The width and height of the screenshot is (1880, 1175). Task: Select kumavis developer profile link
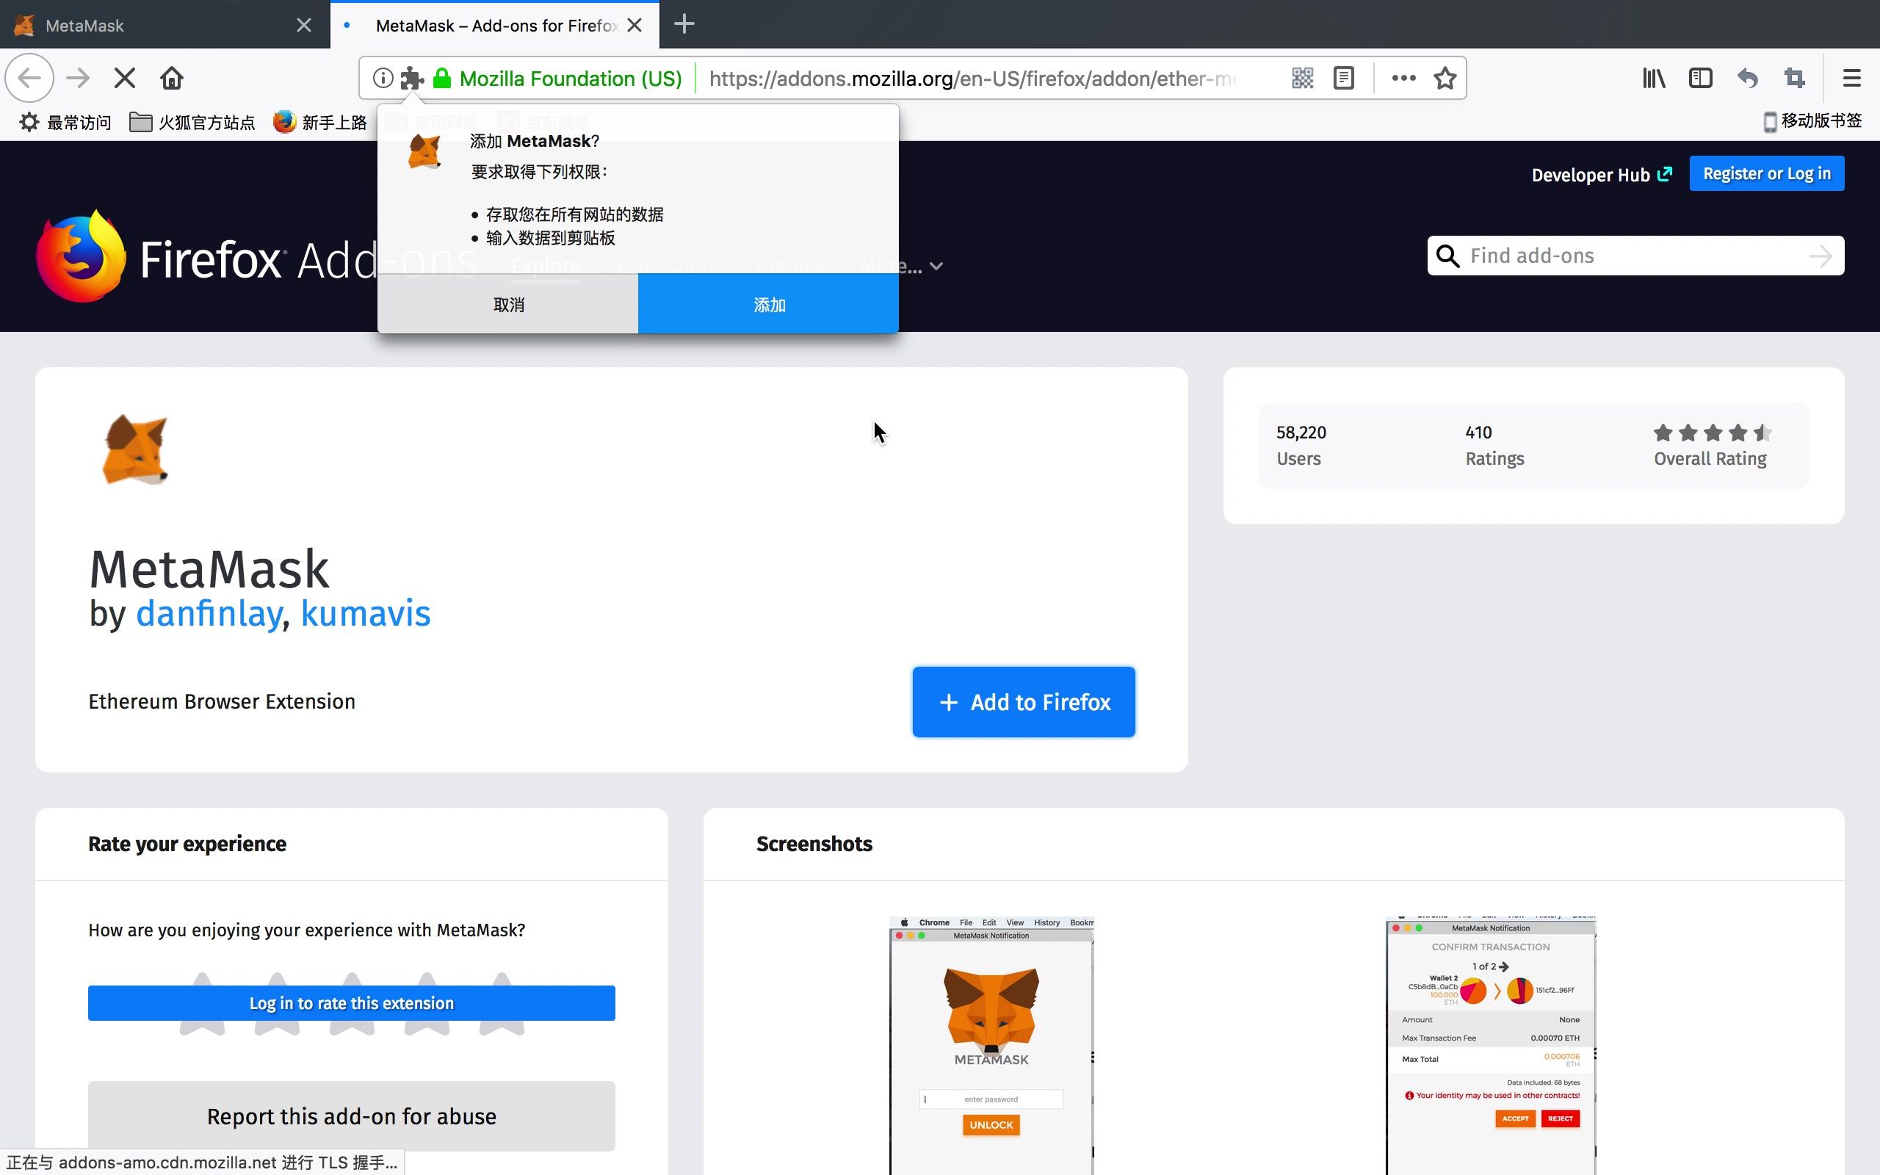[366, 613]
